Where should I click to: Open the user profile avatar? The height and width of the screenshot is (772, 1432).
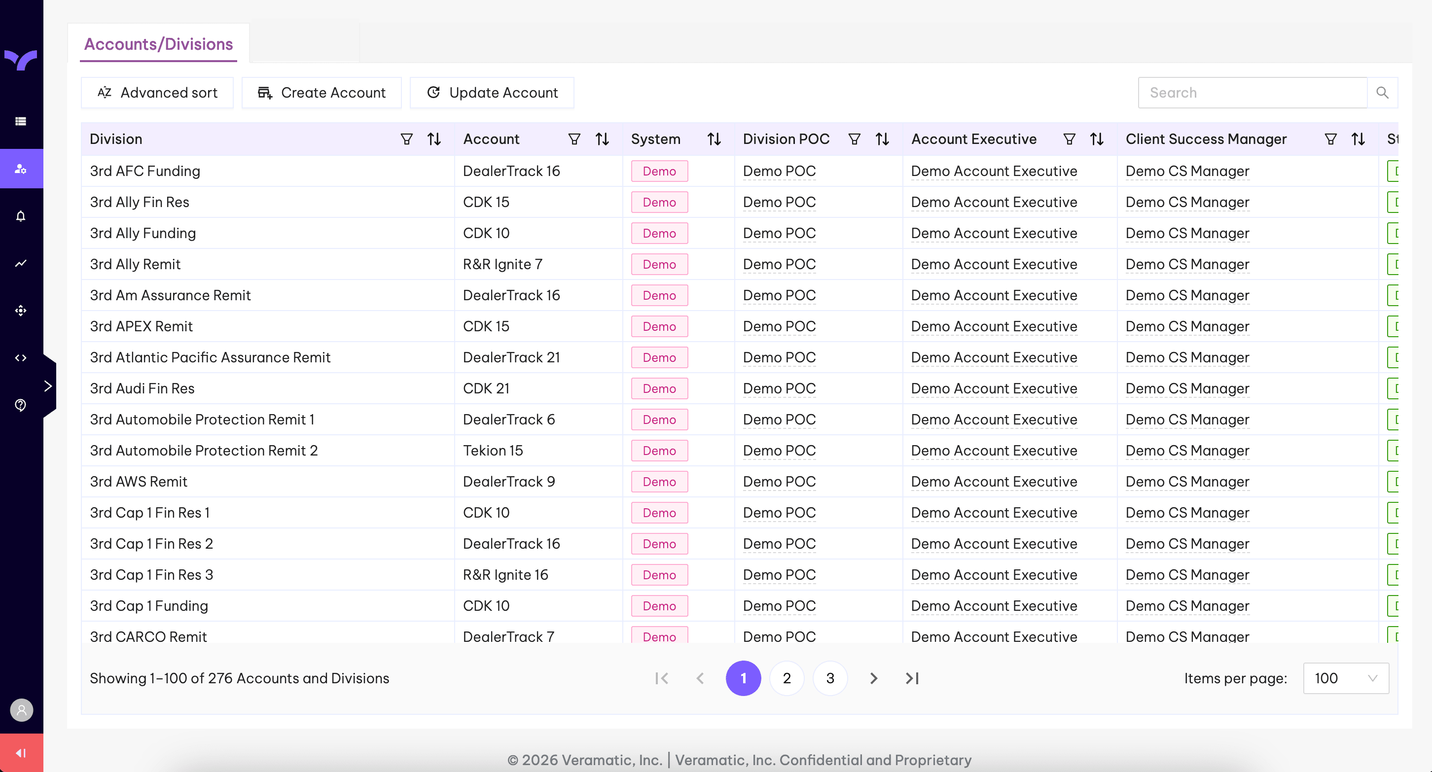click(22, 710)
